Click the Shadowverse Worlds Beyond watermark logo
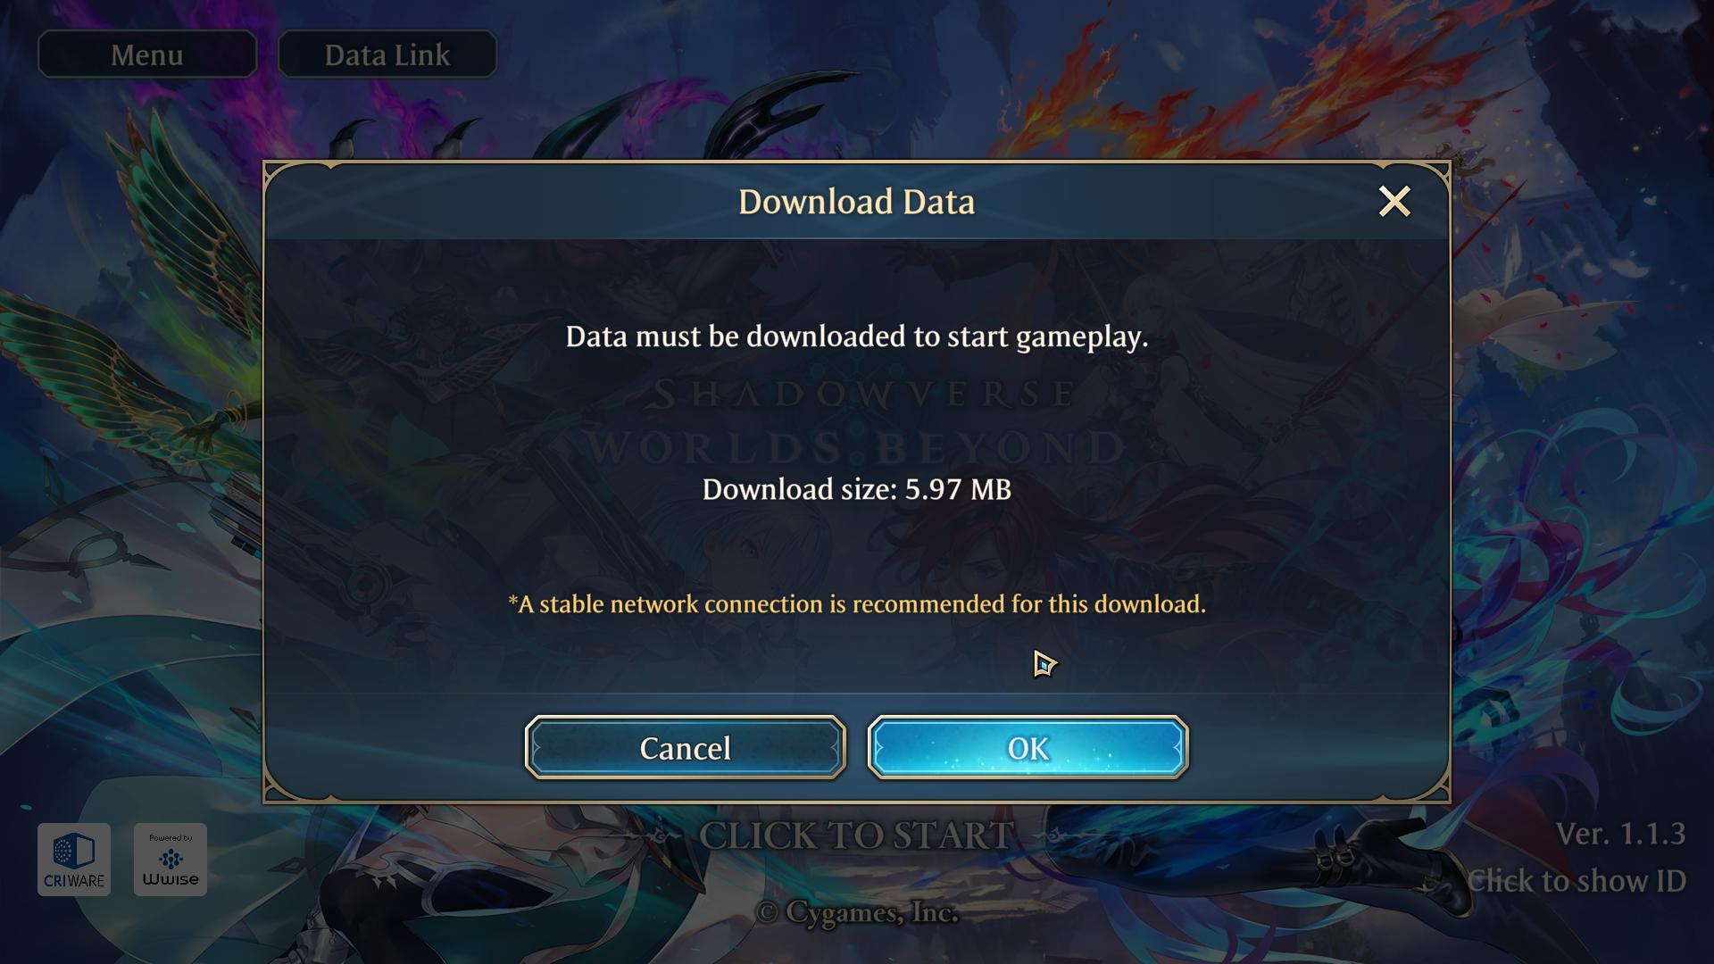 click(856, 421)
